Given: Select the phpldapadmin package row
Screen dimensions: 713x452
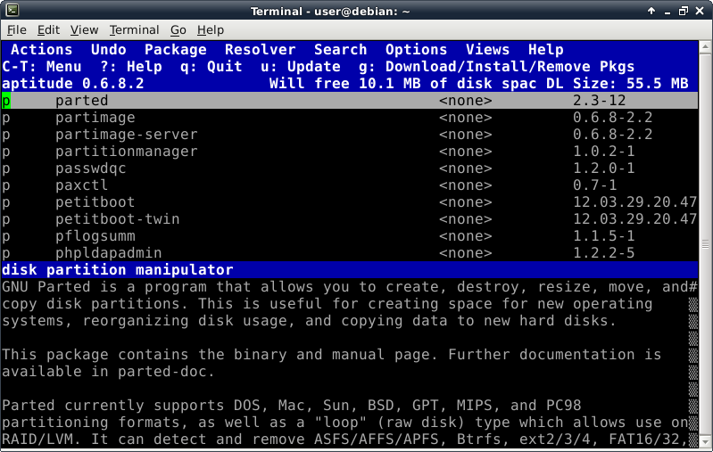Looking at the screenshot, I should (108, 253).
